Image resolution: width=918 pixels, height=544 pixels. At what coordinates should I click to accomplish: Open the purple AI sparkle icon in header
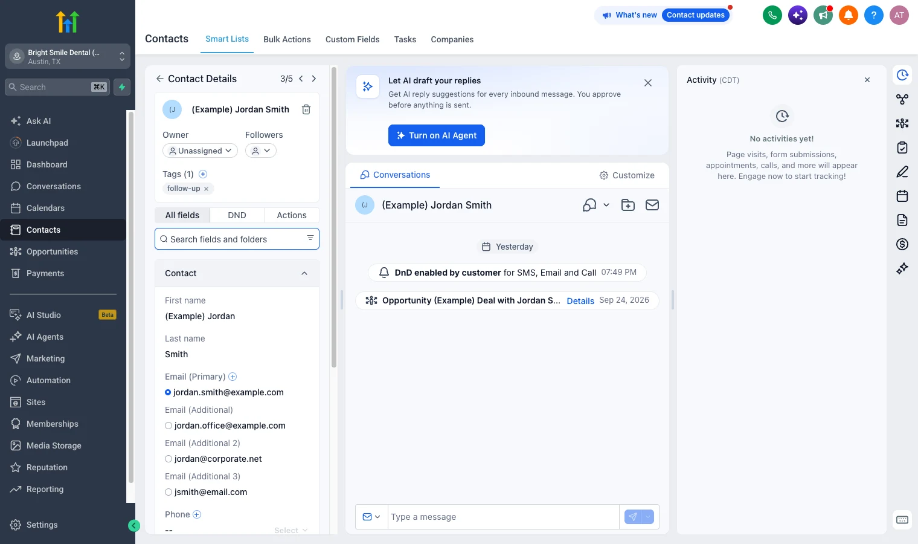798,15
